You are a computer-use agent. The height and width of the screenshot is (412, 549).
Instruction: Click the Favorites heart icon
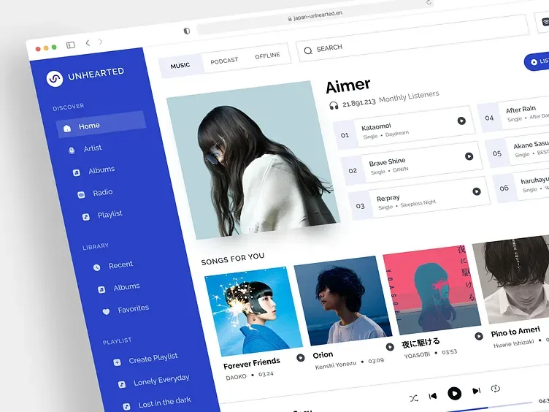click(106, 311)
